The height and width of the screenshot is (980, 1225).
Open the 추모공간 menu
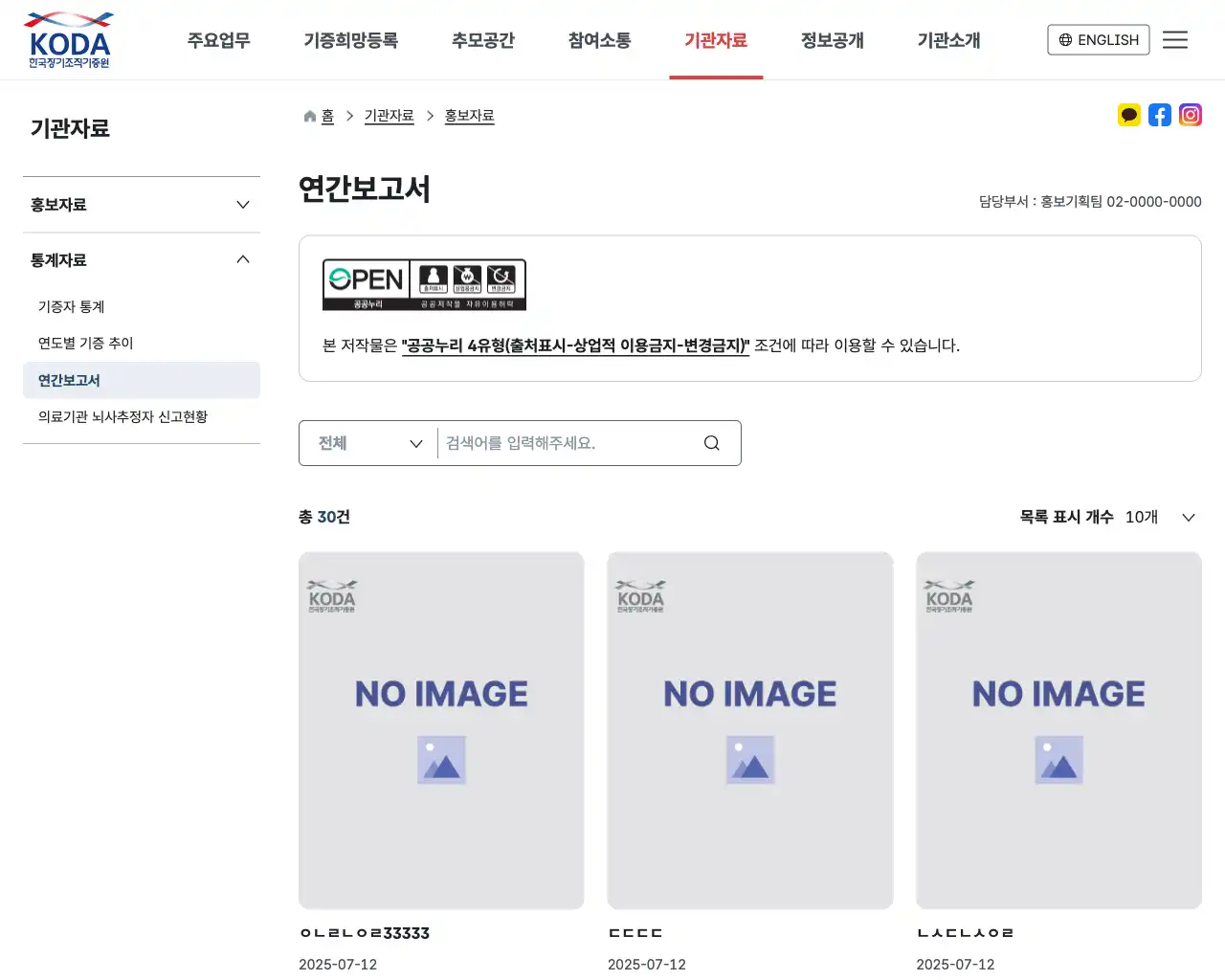pyautogui.click(x=483, y=40)
